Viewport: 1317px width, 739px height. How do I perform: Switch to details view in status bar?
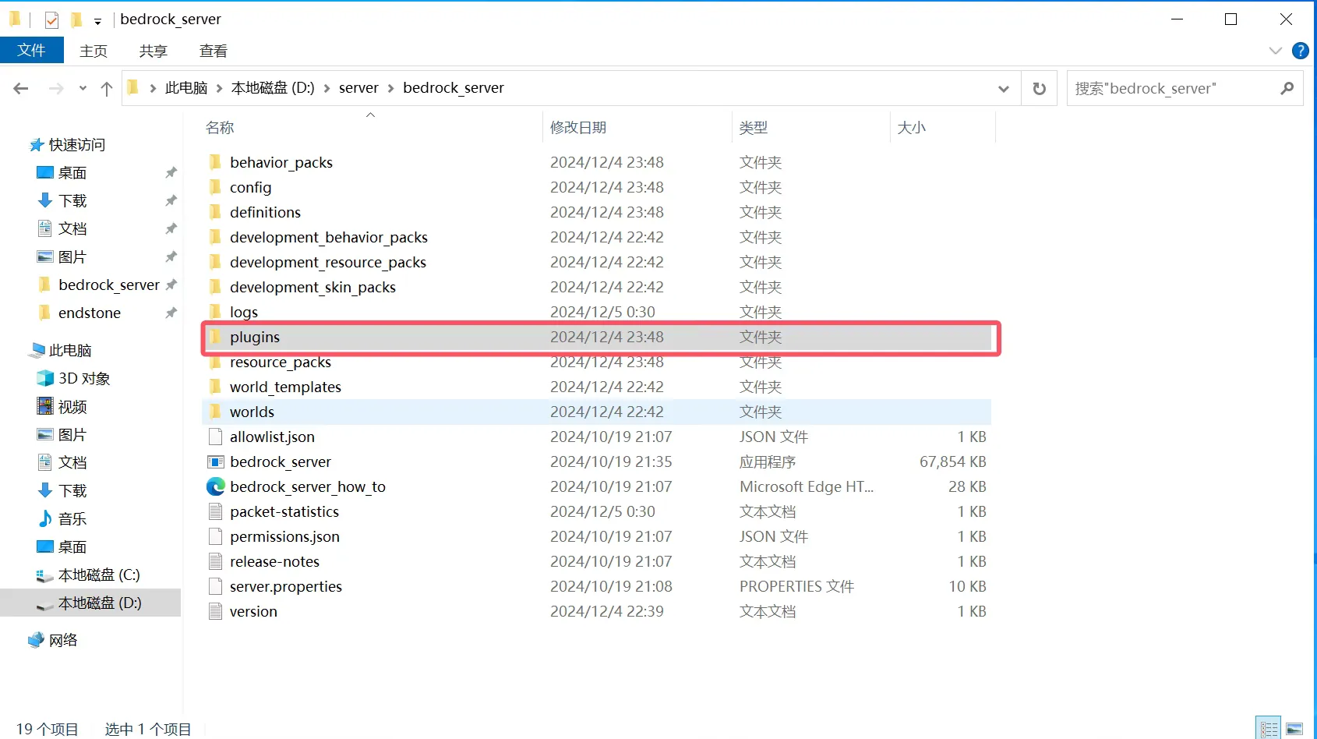[x=1269, y=729]
